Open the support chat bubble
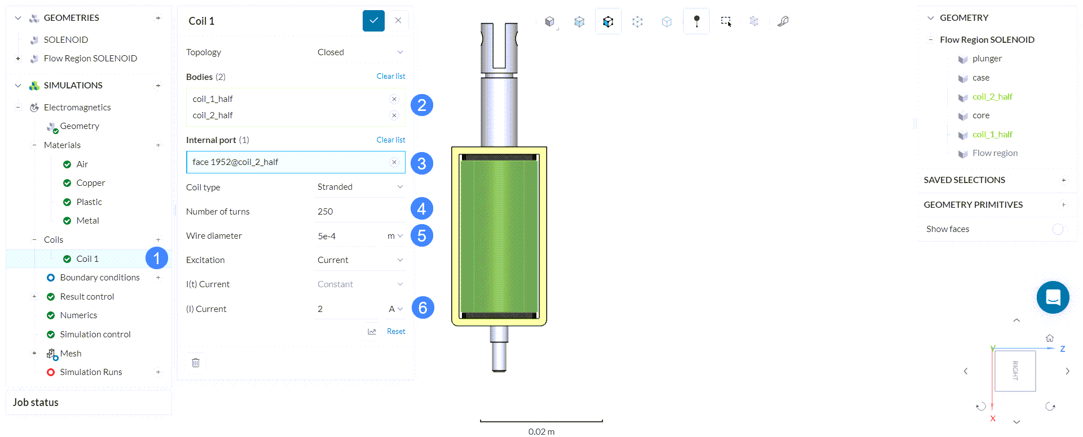Screen dimensions: 1083x437 [x=1053, y=297]
